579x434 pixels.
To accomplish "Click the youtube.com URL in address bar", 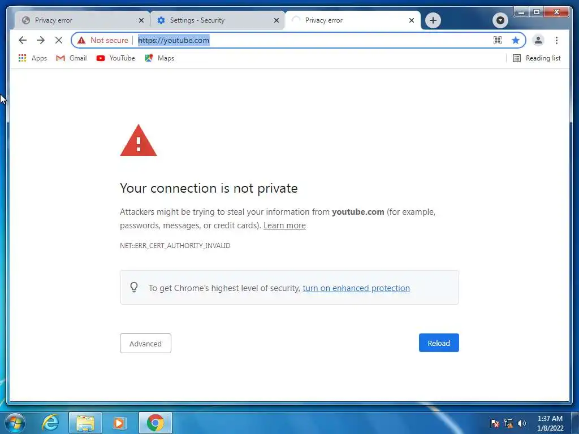I will click(x=174, y=40).
